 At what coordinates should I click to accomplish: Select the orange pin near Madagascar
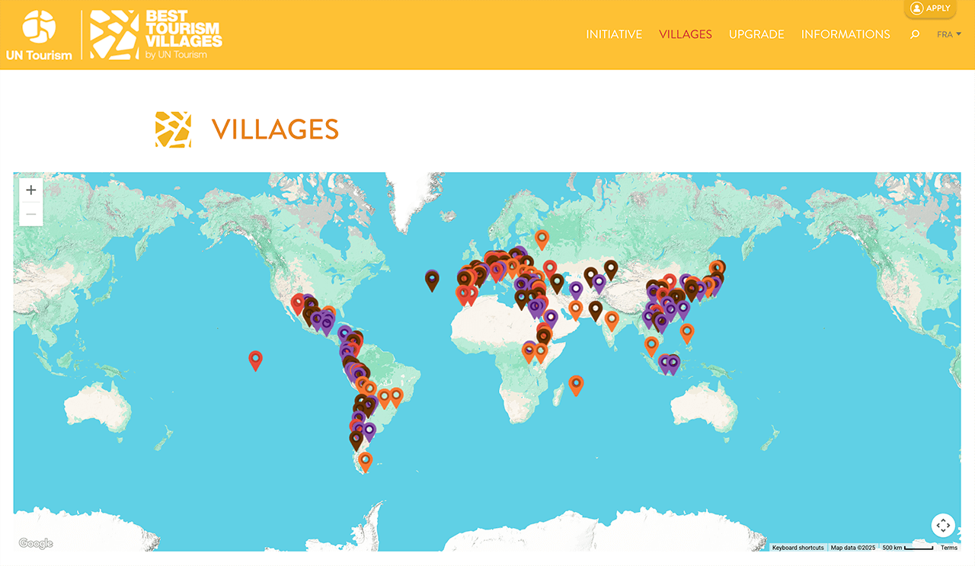pyautogui.click(x=577, y=385)
